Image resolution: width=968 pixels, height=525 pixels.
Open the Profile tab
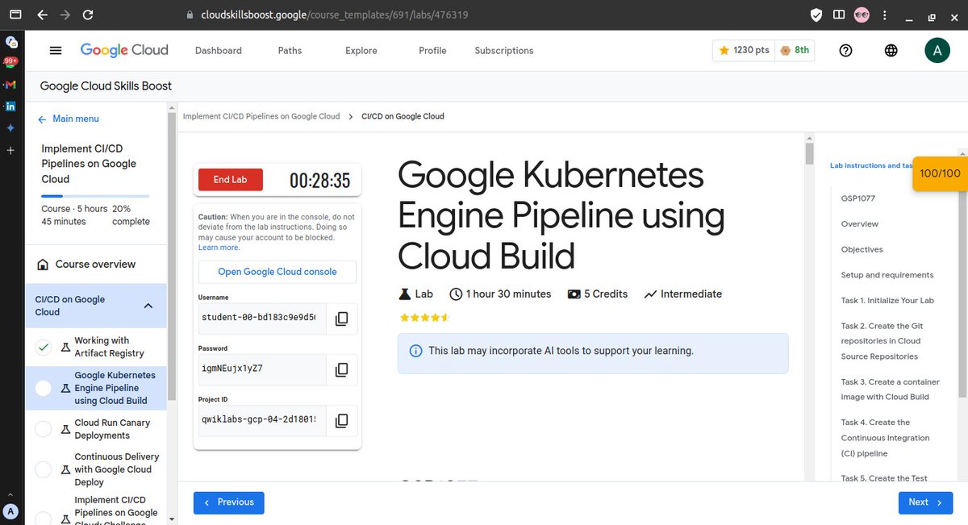432,50
